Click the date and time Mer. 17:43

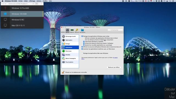[x=139, y=1]
